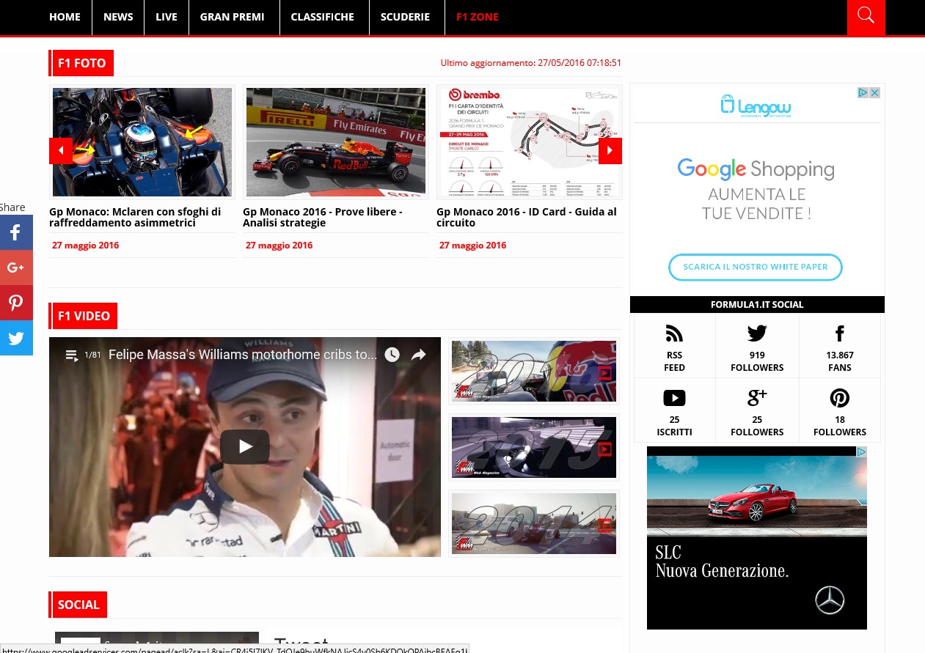925x653 pixels.
Task: Click the YouTube 25 Iscritti icon
Action: tap(674, 398)
